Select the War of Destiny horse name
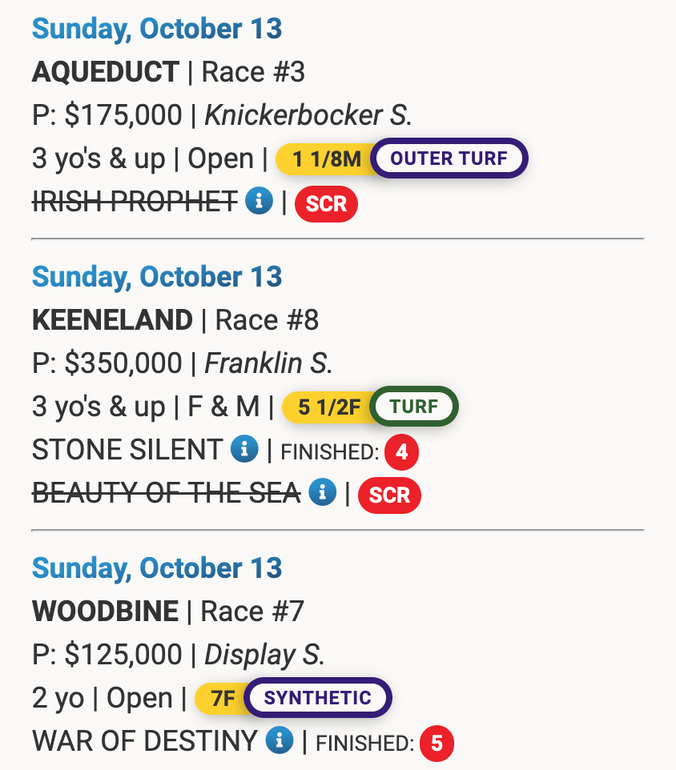This screenshot has height=770, width=676. (x=144, y=740)
